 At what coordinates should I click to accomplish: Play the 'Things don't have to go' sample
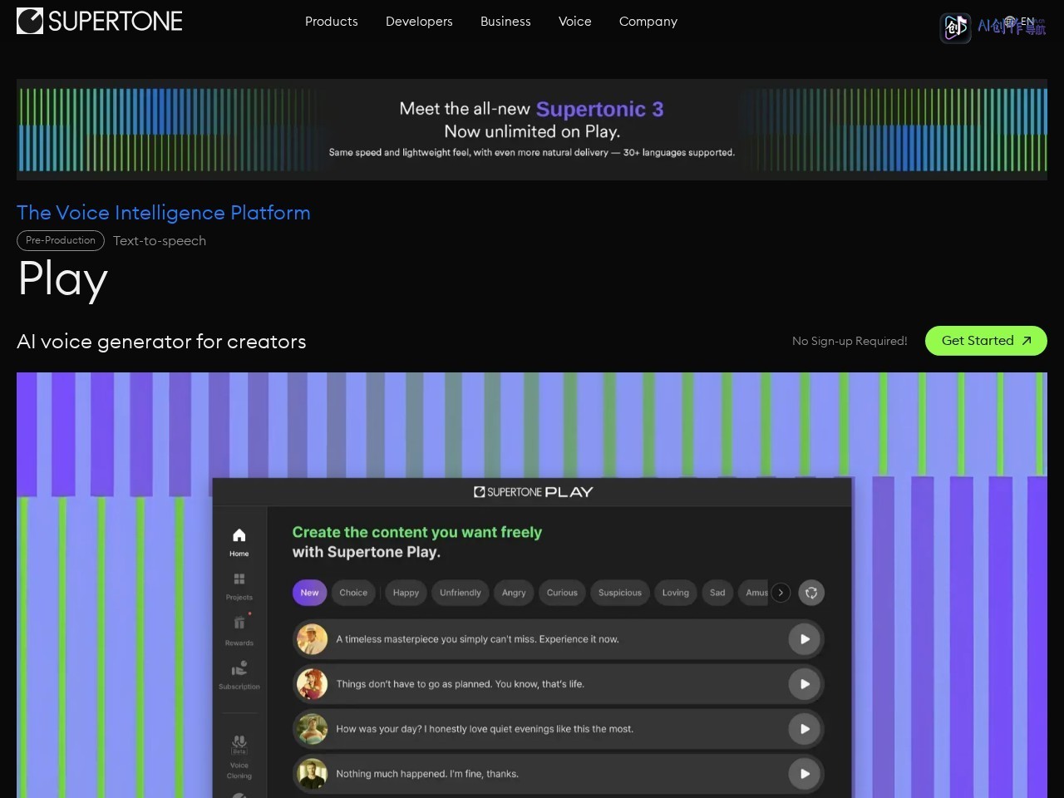(x=805, y=684)
